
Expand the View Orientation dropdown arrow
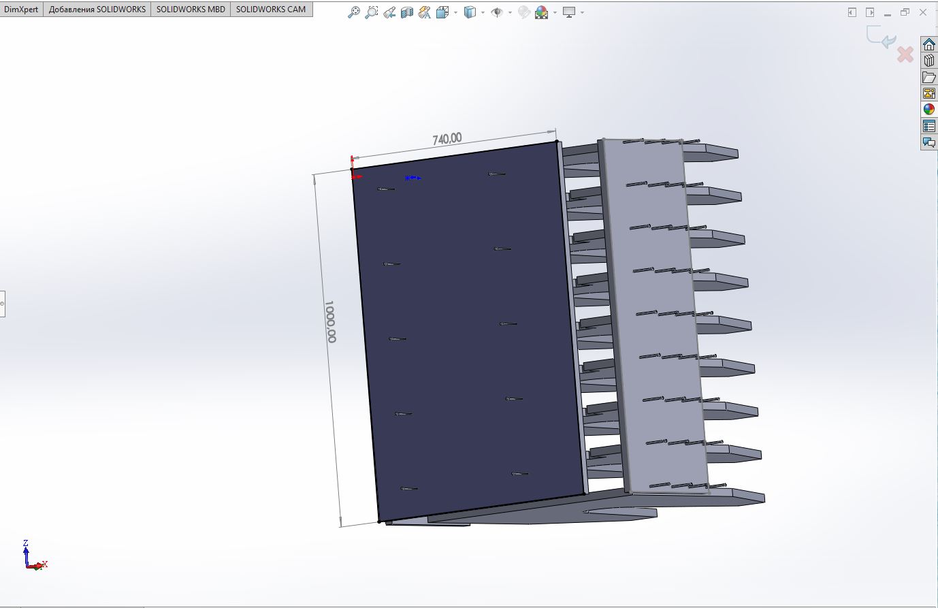(456, 12)
